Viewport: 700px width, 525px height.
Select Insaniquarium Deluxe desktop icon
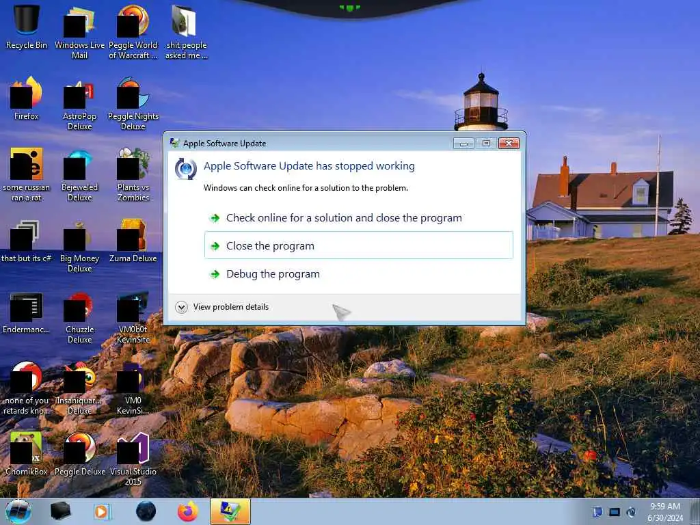point(79,388)
